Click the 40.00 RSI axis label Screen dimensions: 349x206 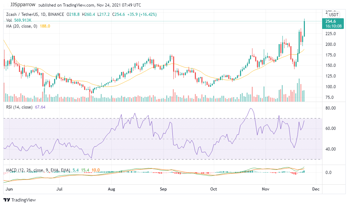tap(331, 149)
